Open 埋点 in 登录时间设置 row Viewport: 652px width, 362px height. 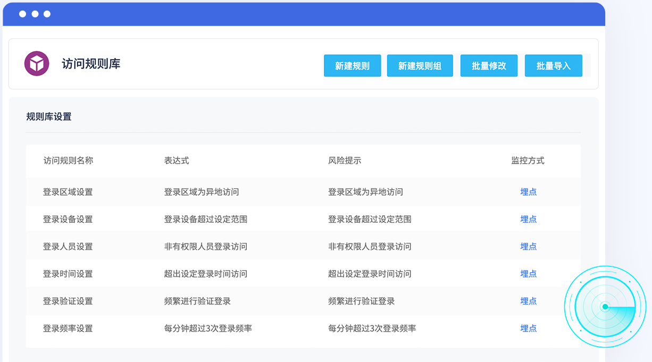[x=528, y=274]
